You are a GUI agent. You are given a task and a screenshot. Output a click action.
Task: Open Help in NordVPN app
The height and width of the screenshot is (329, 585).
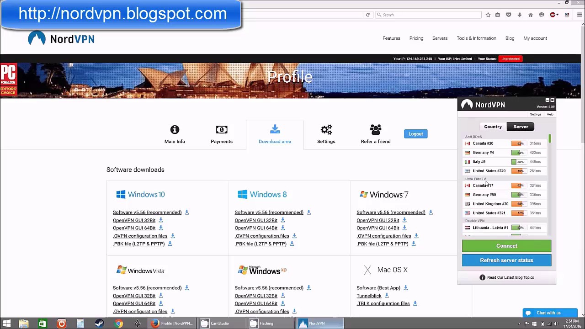[550, 114]
